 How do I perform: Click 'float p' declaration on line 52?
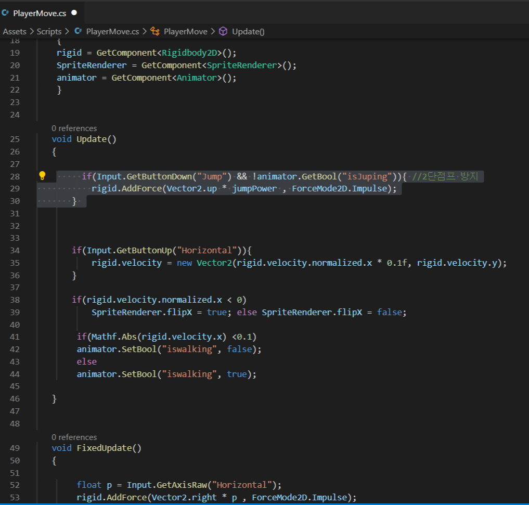[x=94, y=485]
